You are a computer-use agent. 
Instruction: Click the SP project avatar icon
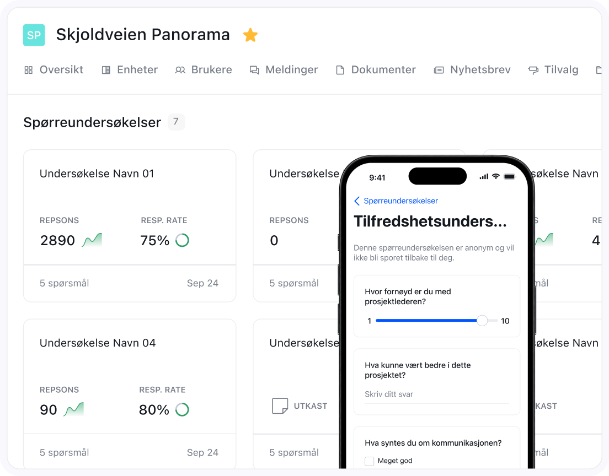point(34,35)
